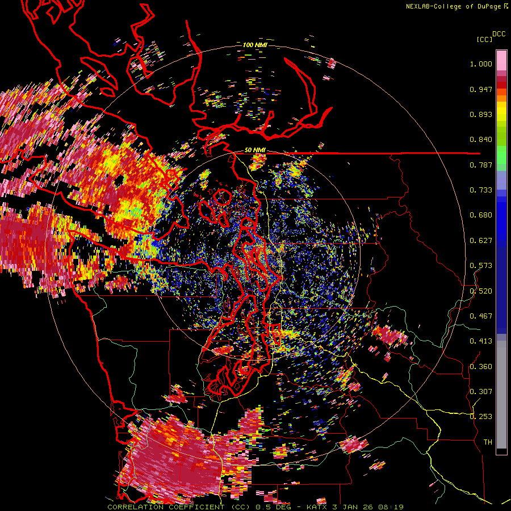Select the 0.307 legend value
Image resolution: width=511 pixels, height=511 pixels.
(x=481, y=392)
